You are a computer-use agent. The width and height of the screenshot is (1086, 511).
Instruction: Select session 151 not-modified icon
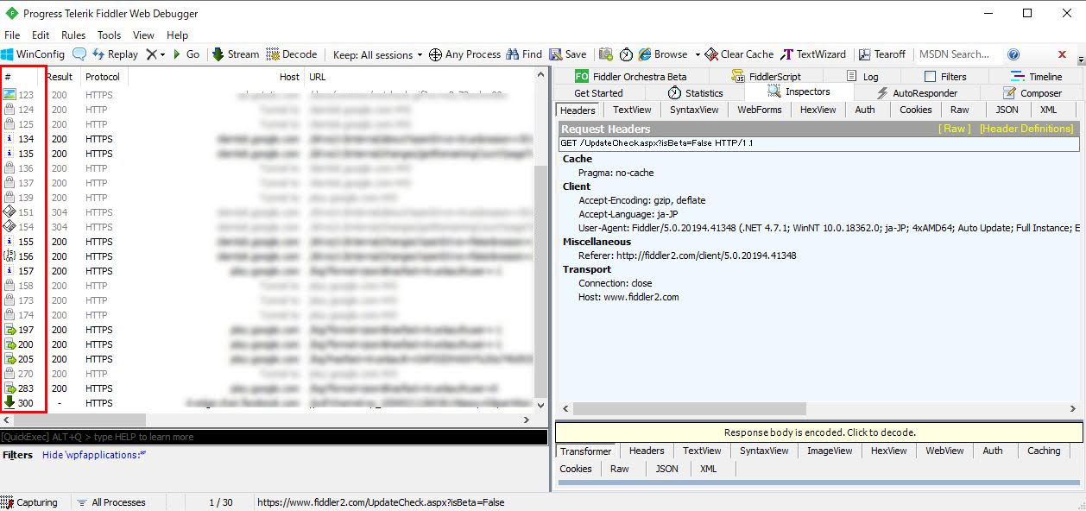9,212
